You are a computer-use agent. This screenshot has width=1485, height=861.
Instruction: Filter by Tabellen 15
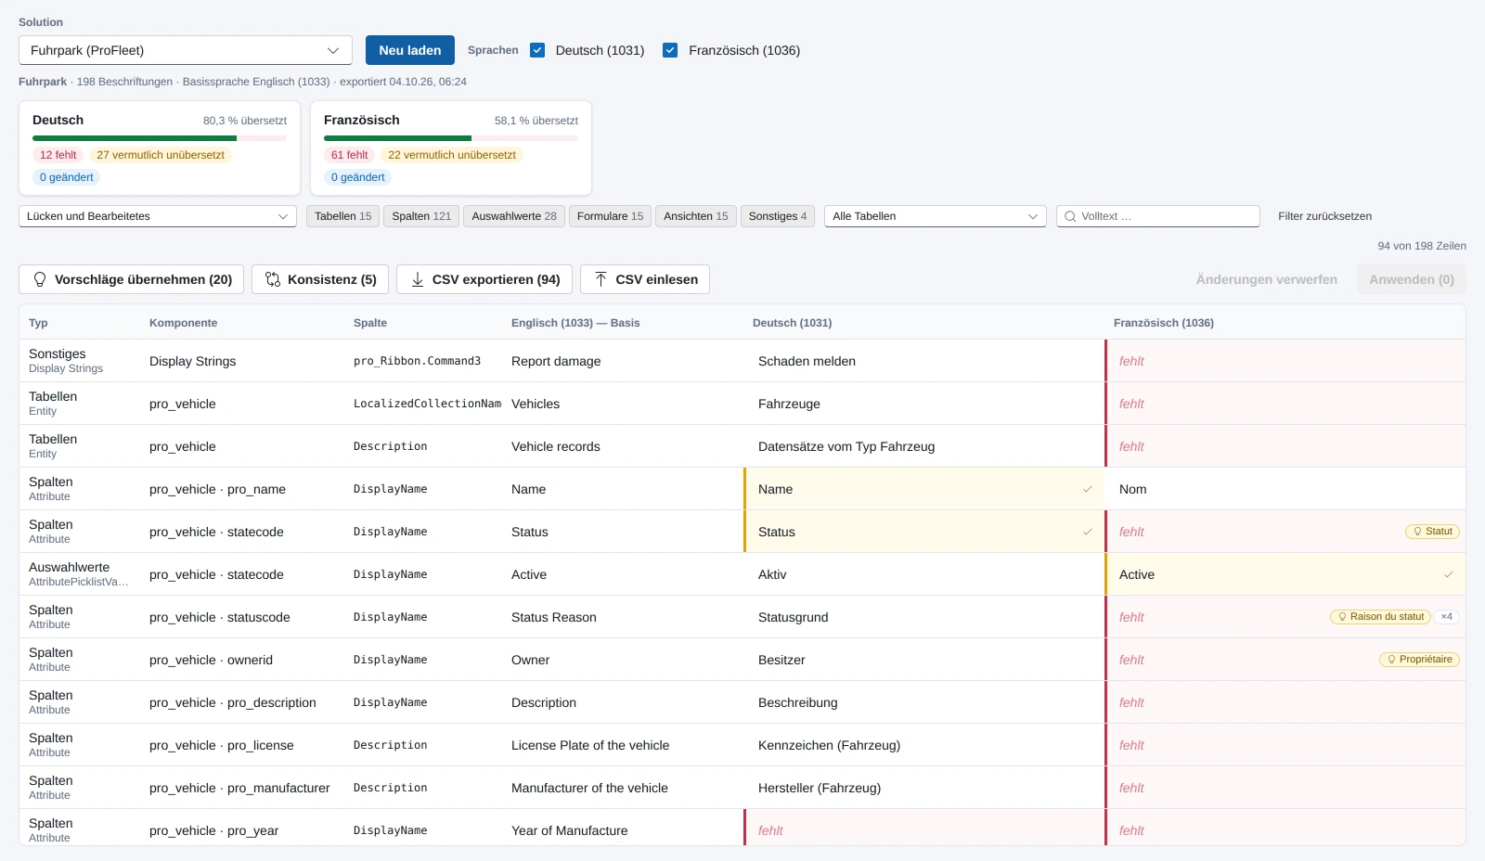(x=342, y=216)
